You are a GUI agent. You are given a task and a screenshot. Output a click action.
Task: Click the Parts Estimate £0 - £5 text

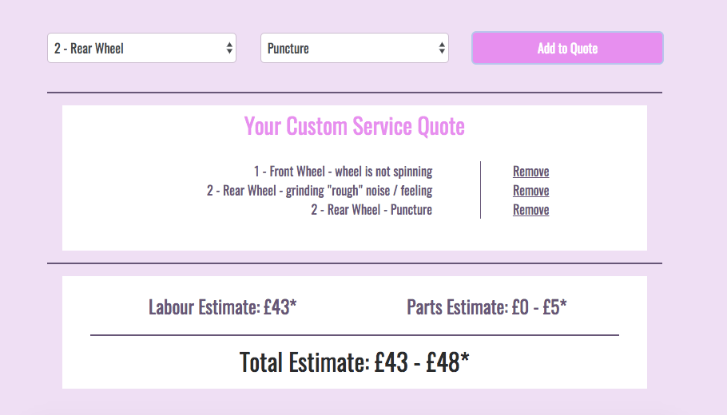pos(487,307)
